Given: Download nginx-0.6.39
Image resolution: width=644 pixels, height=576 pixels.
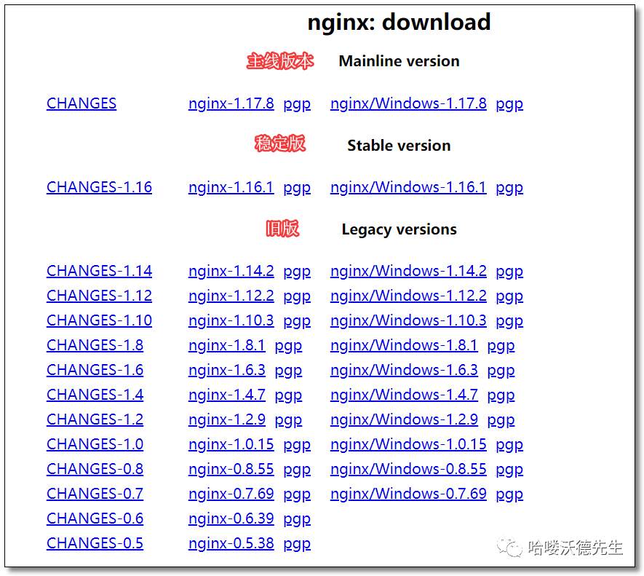Looking at the screenshot, I should click(231, 519).
